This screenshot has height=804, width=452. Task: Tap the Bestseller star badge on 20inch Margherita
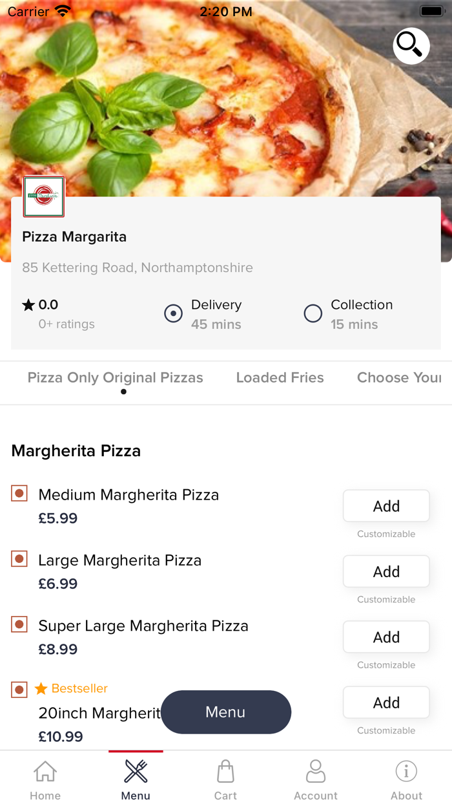(41, 688)
